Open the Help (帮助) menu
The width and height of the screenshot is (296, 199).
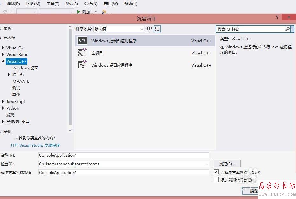pyautogui.click(x=131, y=4)
